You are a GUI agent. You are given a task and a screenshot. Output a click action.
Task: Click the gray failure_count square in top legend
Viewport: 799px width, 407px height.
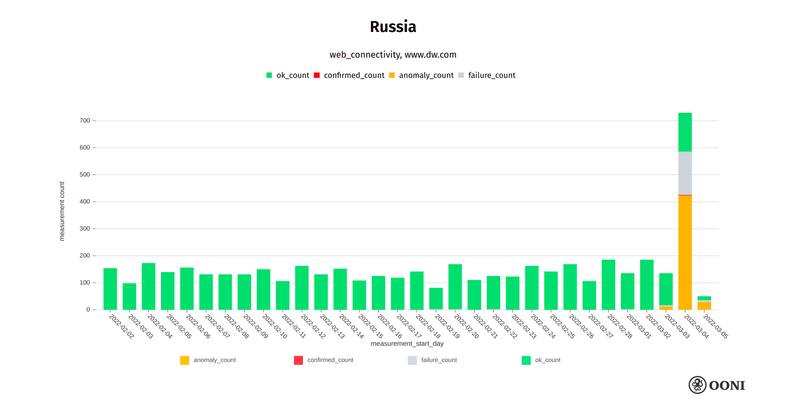tap(461, 75)
